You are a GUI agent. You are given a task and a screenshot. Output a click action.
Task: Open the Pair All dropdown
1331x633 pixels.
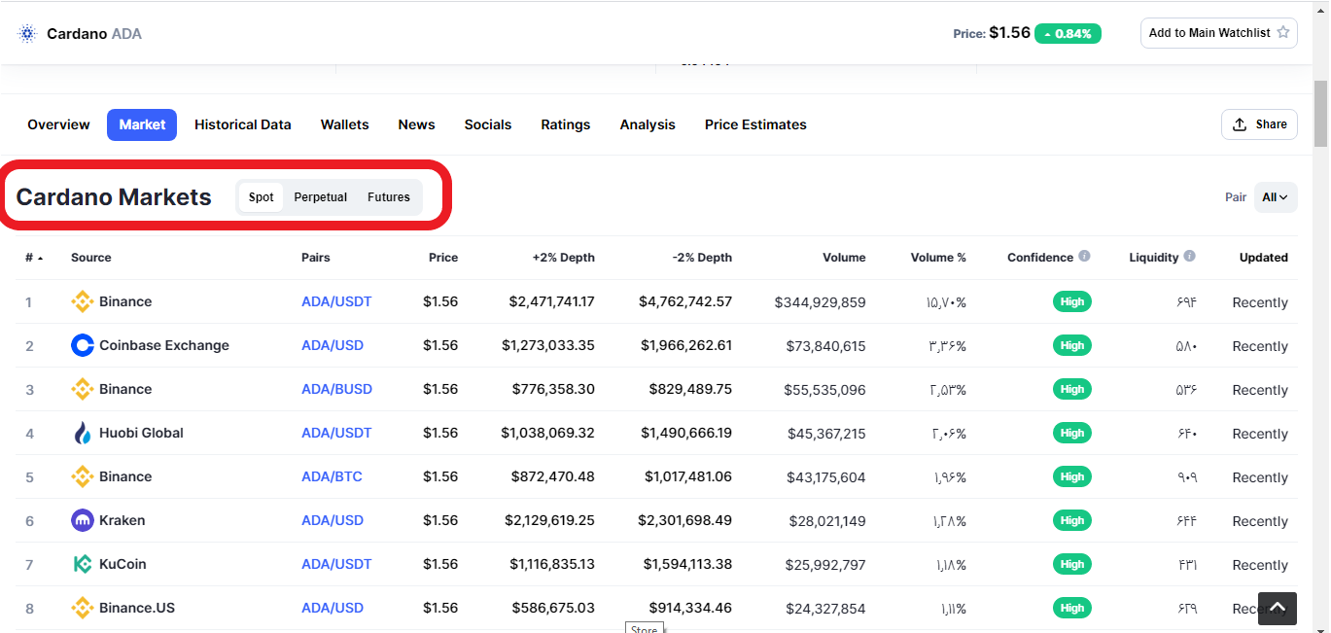(x=1275, y=196)
